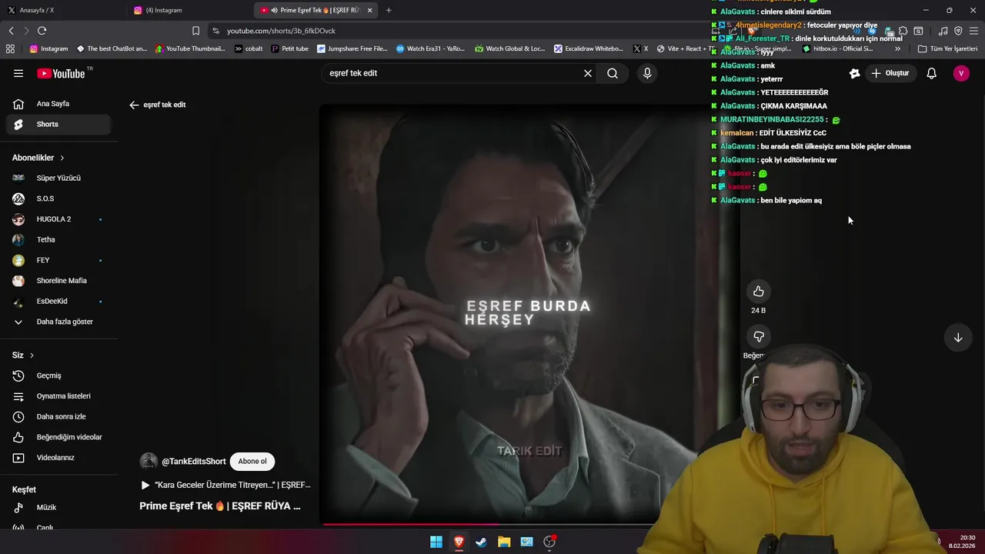The image size is (985, 554).
Task: Open the hitbox.io bookmark
Action: tap(837, 48)
